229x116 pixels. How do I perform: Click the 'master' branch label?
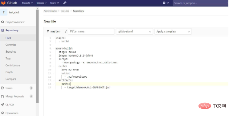(55, 31)
